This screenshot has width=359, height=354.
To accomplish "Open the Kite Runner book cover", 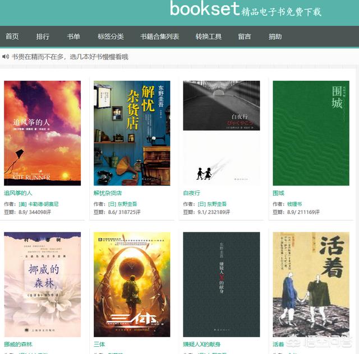I will click(43, 133).
